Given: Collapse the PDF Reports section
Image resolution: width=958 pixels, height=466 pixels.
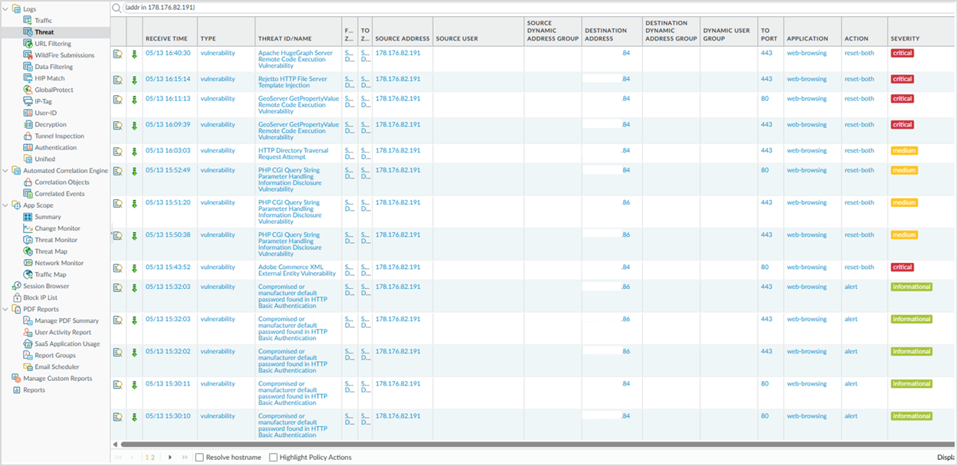Looking at the screenshot, I should coord(6,310).
